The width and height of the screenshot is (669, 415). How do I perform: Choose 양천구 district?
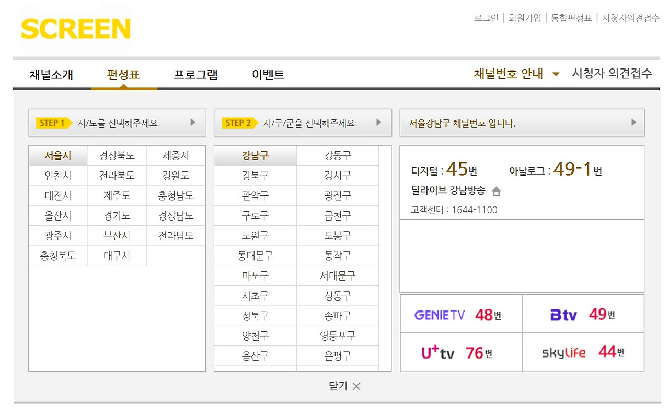[x=255, y=336]
